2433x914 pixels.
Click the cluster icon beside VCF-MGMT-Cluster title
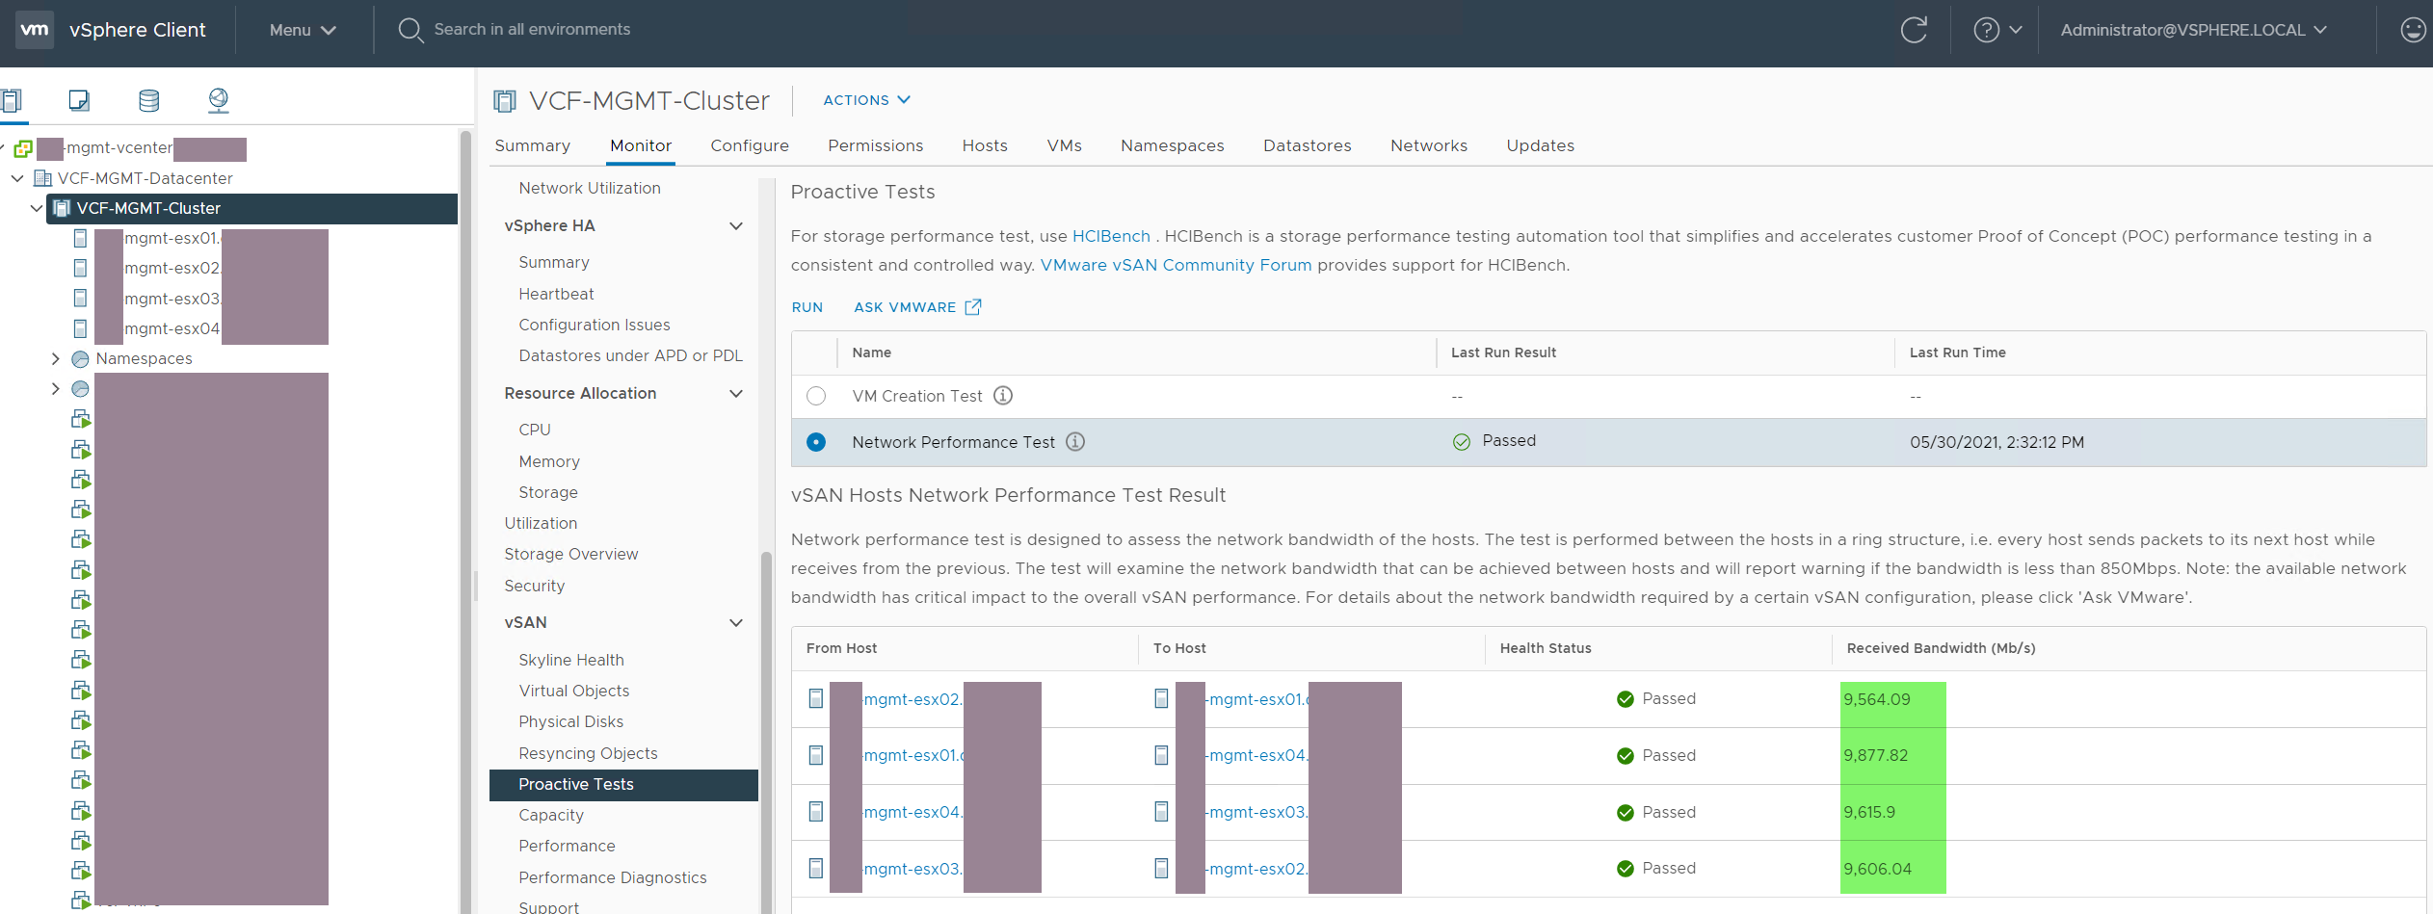(504, 101)
